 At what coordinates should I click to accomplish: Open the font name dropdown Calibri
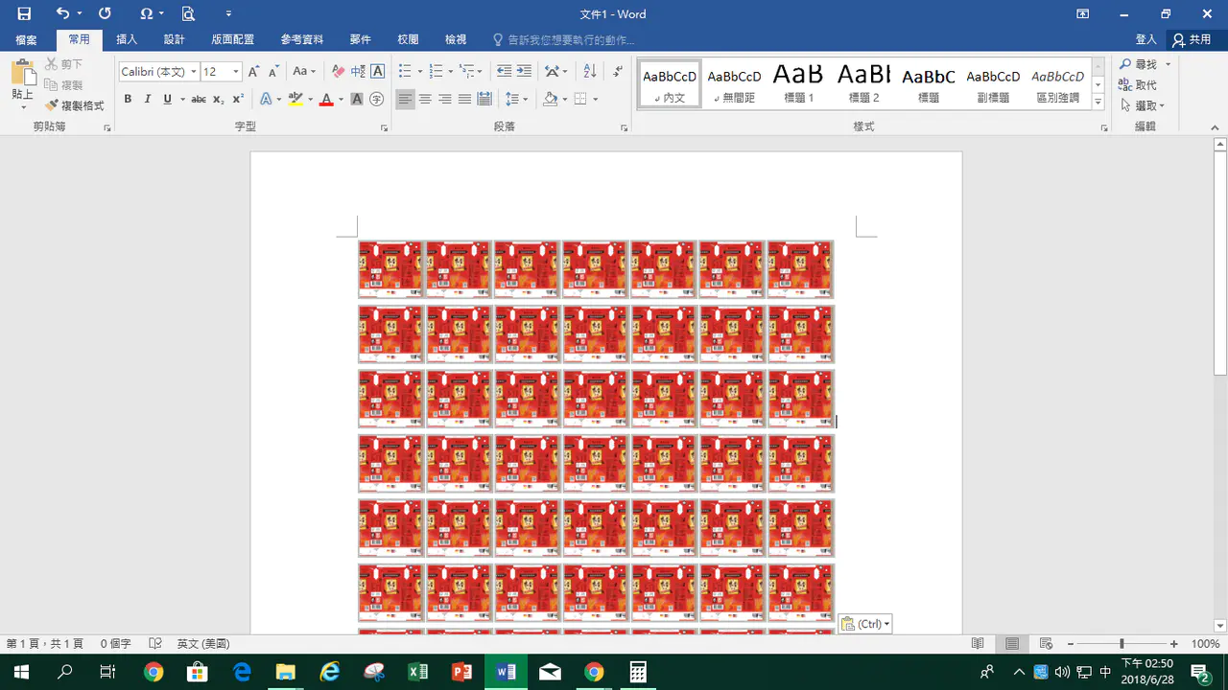pyautogui.click(x=194, y=72)
